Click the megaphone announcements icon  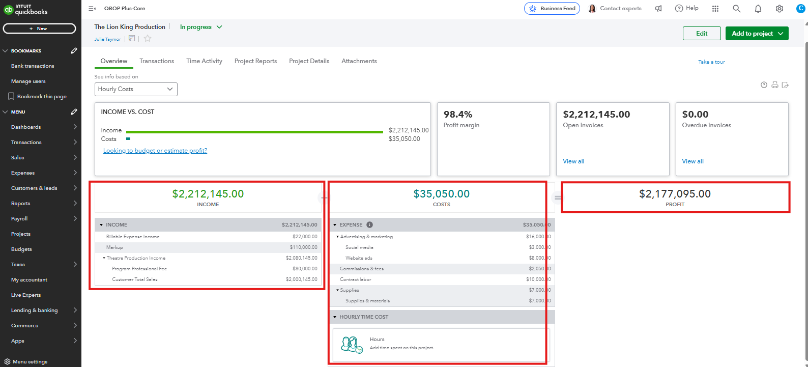658,9
